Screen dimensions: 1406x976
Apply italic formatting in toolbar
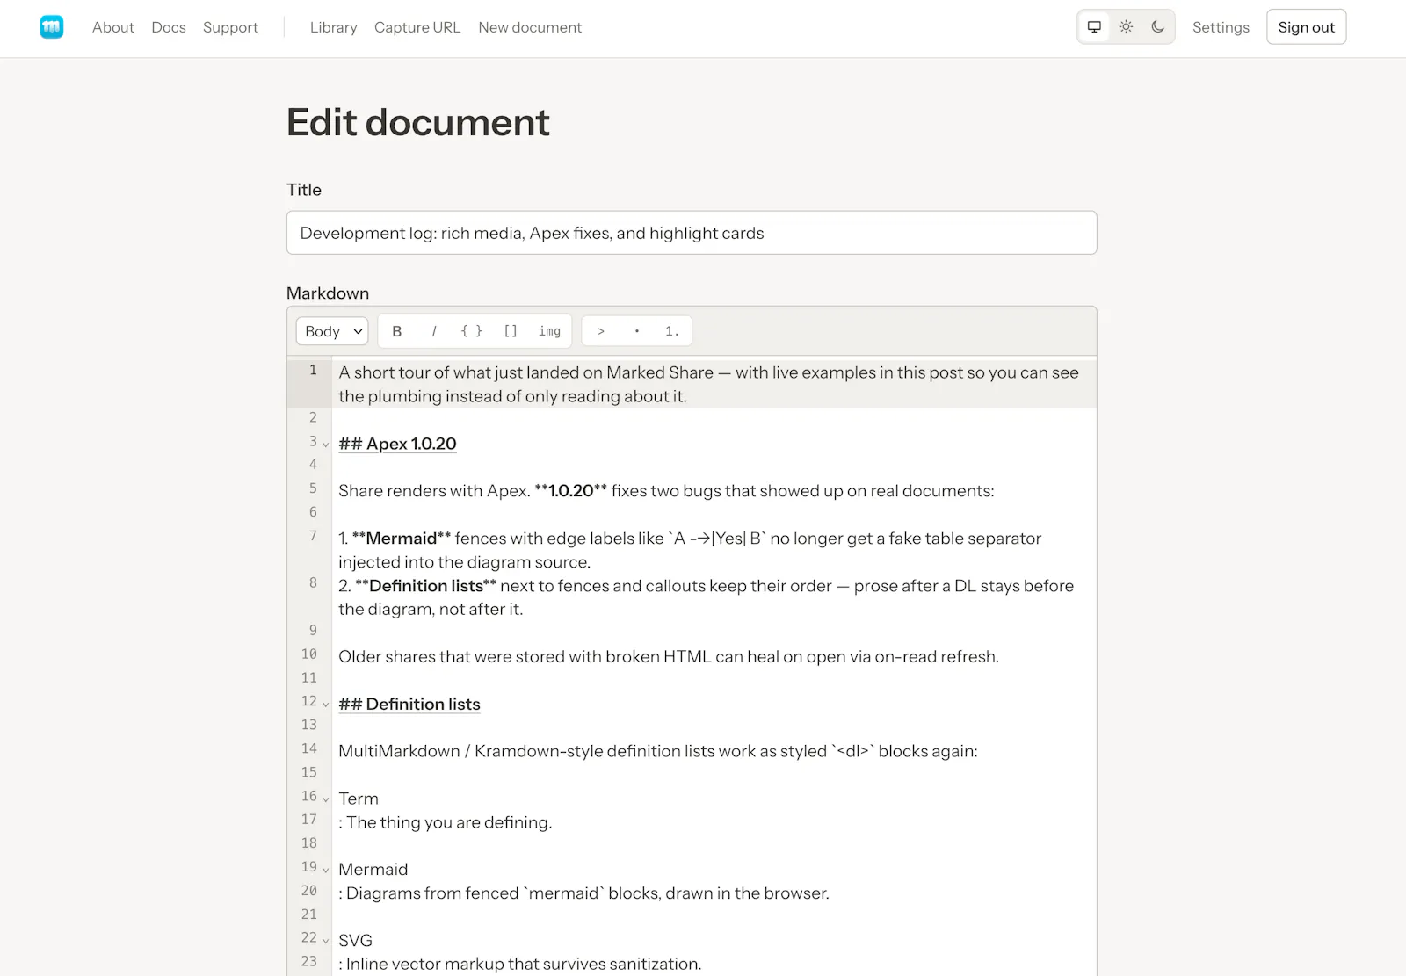[434, 331]
